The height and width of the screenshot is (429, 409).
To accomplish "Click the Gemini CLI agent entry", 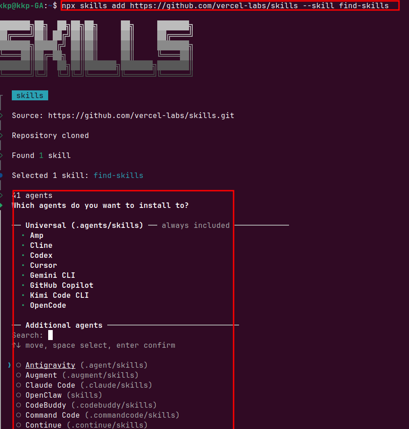I will [53, 275].
